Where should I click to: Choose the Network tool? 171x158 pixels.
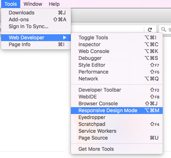[117, 79]
